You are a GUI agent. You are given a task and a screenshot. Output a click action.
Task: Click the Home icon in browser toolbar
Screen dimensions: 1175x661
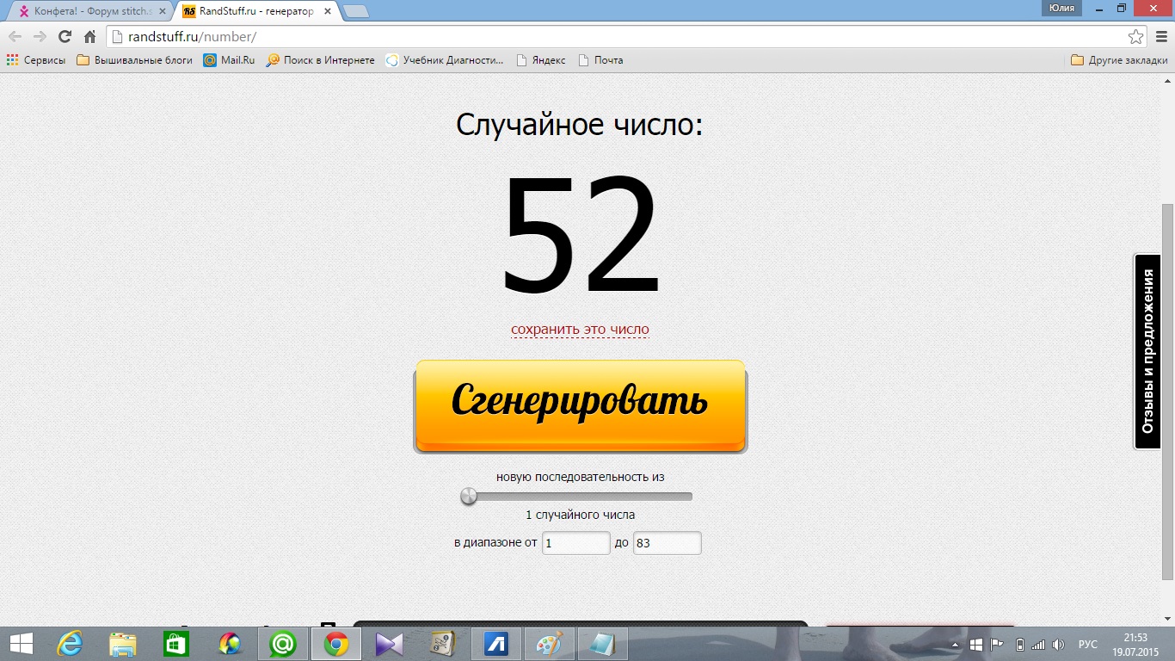tap(89, 37)
